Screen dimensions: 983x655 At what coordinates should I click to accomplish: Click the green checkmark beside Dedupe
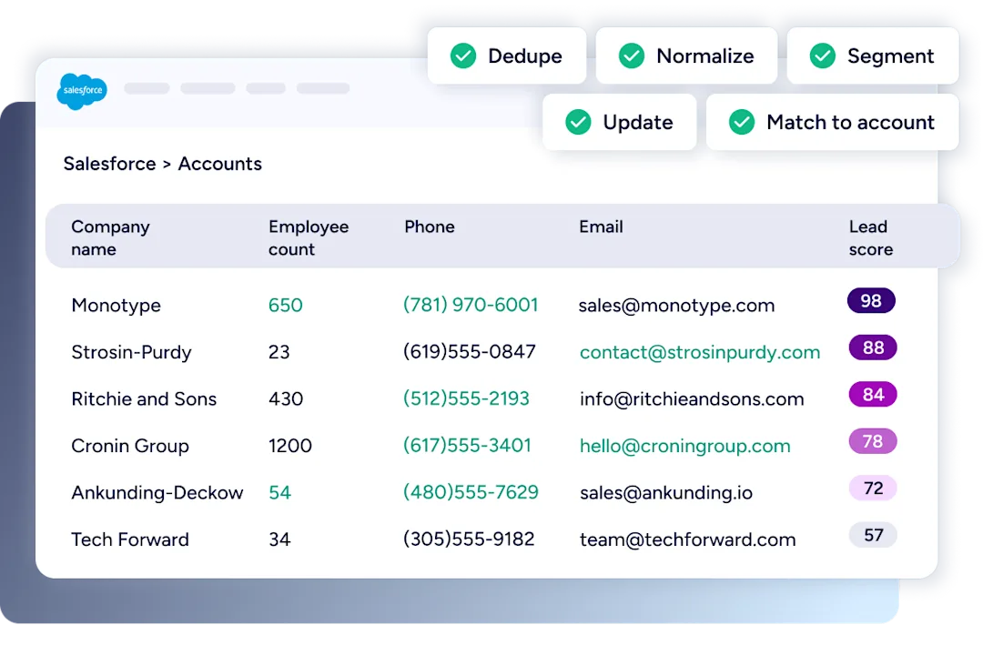463,55
